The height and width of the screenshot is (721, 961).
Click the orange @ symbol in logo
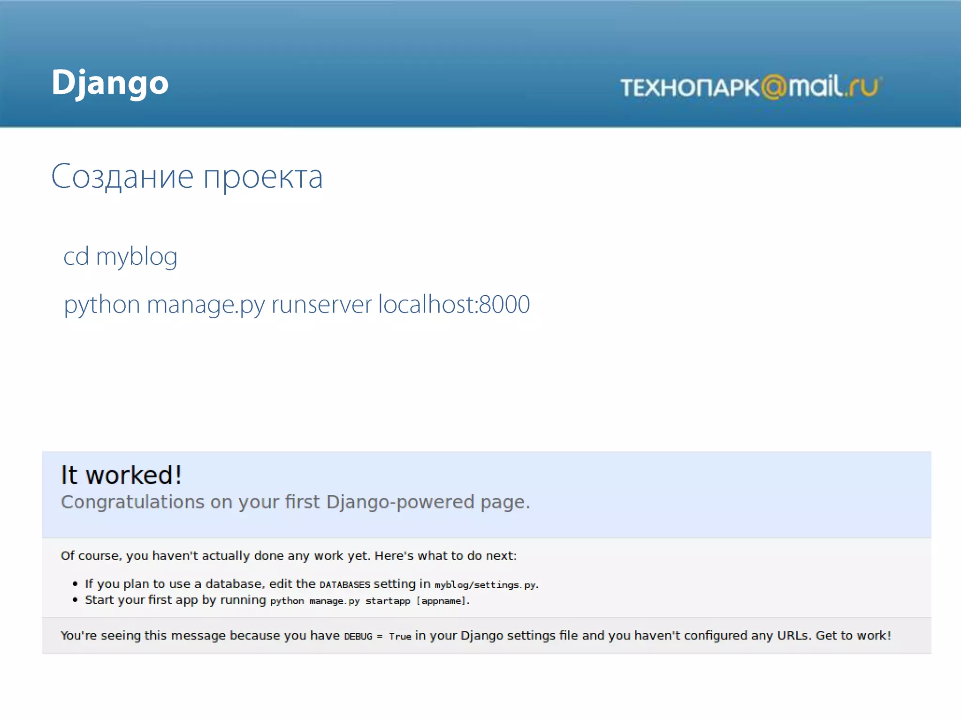click(773, 87)
